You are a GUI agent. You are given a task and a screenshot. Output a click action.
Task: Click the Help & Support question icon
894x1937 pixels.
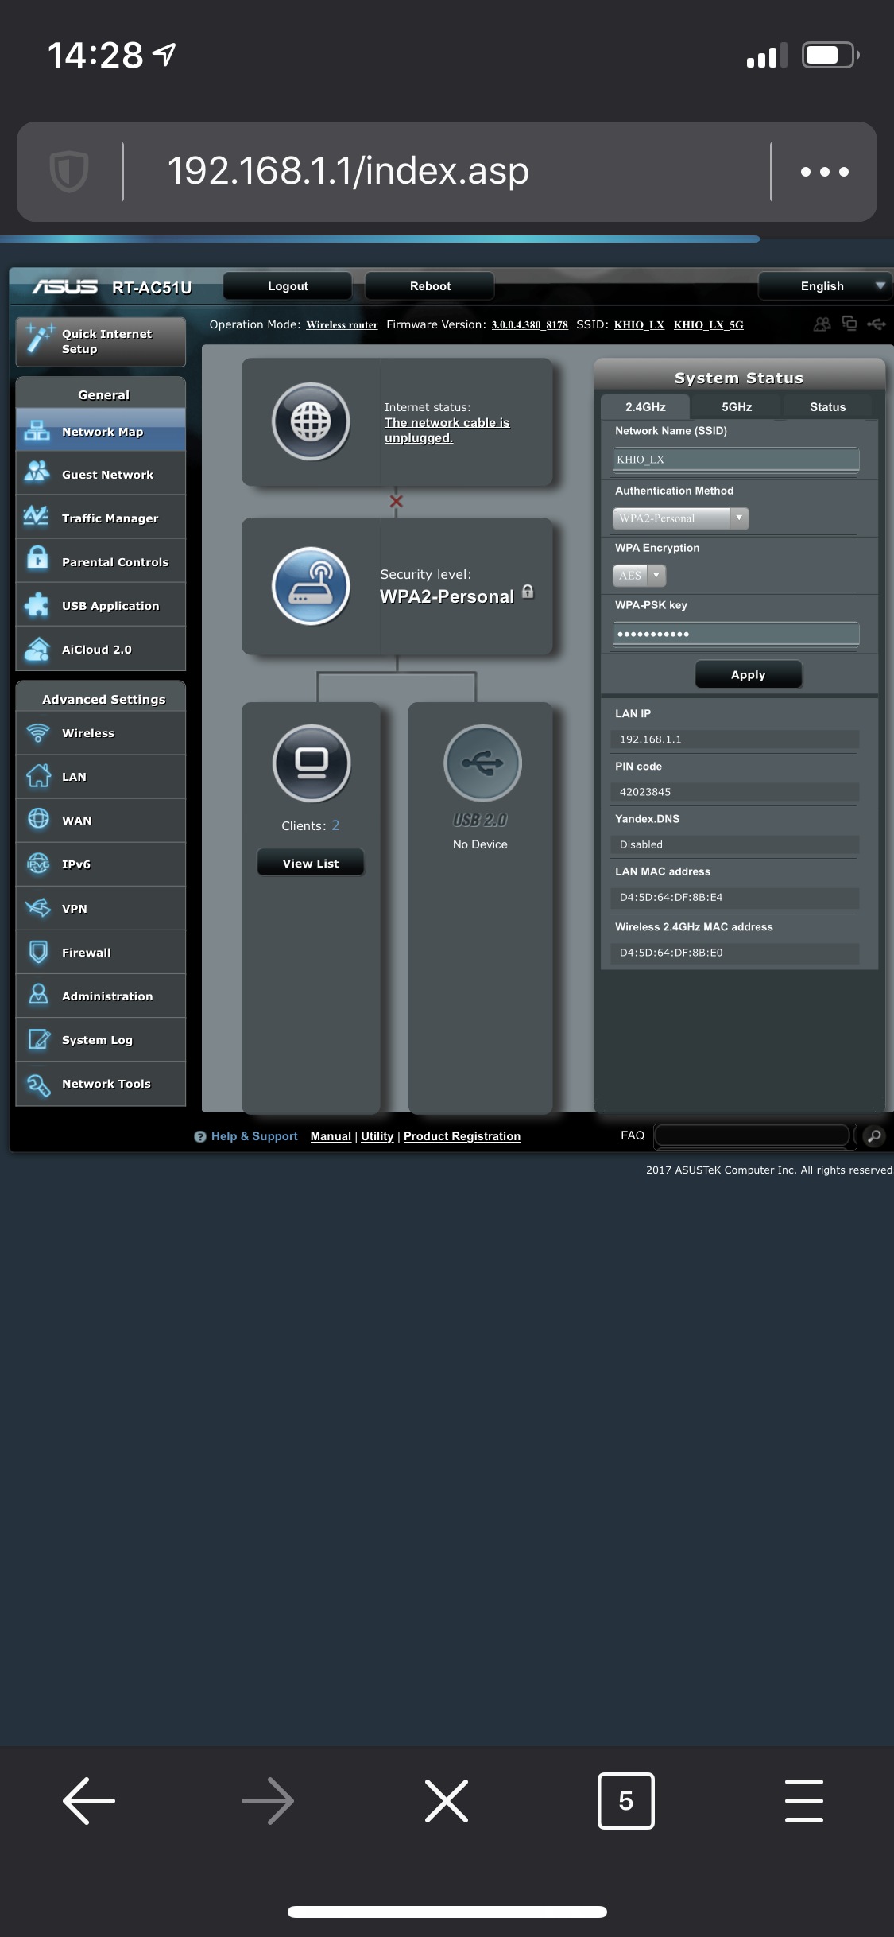(200, 1136)
